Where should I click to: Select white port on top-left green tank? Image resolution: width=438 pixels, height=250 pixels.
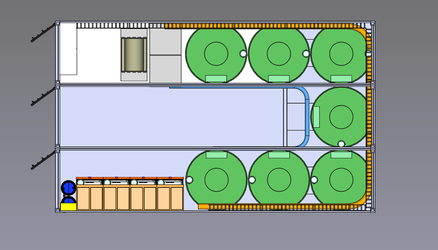pyautogui.click(x=243, y=54)
